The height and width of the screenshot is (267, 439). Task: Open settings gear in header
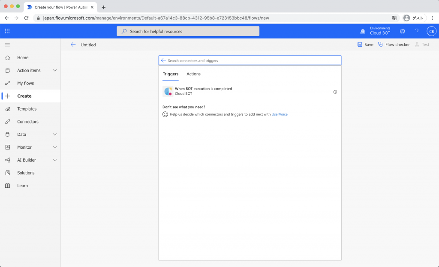point(402,31)
